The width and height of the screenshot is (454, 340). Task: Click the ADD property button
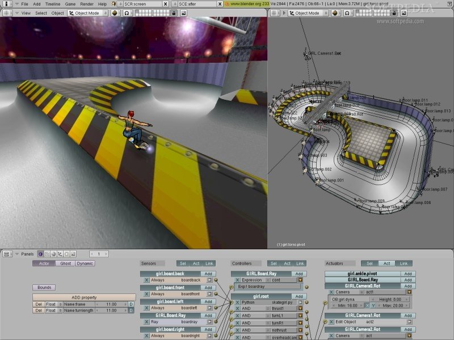(x=83, y=297)
